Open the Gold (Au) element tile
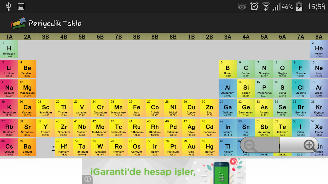Viewport: 328px width, 184px height. (x=191, y=147)
